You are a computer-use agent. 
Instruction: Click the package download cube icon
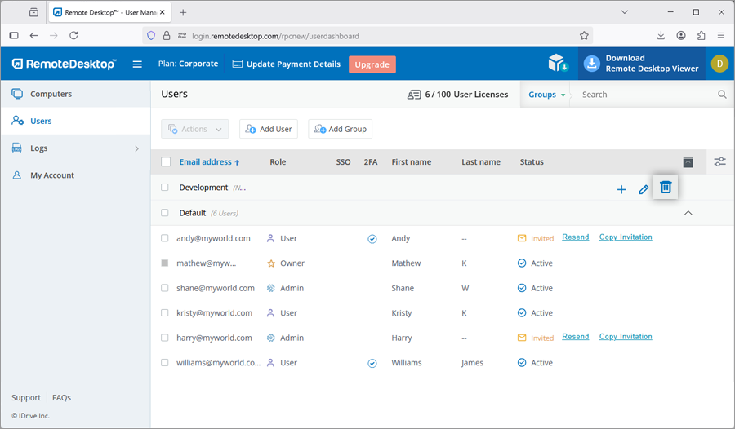click(x=558, y=64)
